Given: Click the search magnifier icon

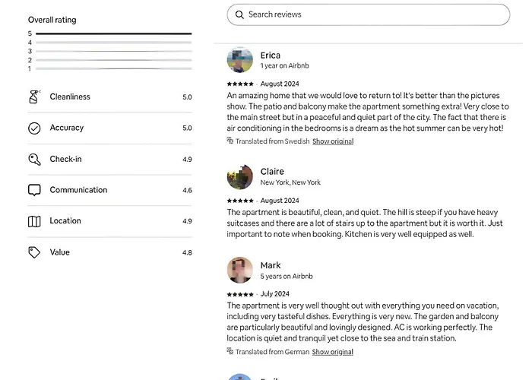Looking at the screenshot, I should point(240,14).
